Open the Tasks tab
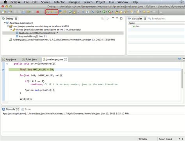The height and width of the screenshot is (141, 185). (x=27, y=109)
